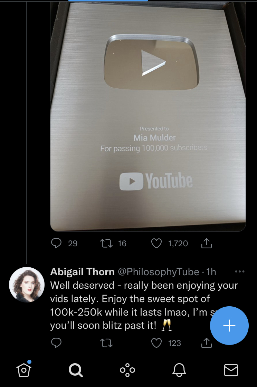Viewport: 257px width, 387px height.
Task: Compose a new tweet with plus button
Action: click(x=229, y=326)
